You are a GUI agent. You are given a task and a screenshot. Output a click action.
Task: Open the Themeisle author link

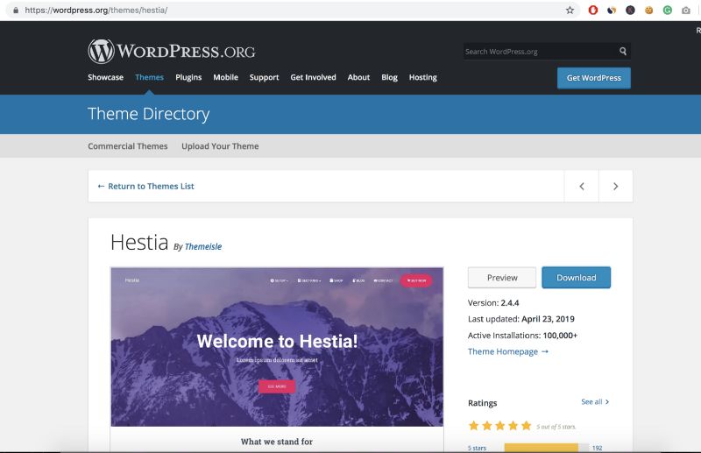[x=203, y=246]
